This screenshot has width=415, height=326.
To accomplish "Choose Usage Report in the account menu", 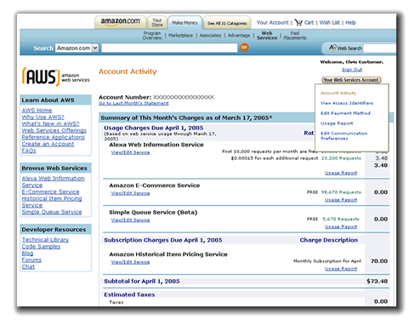I will pyautogui.click(x=337, y=123).
